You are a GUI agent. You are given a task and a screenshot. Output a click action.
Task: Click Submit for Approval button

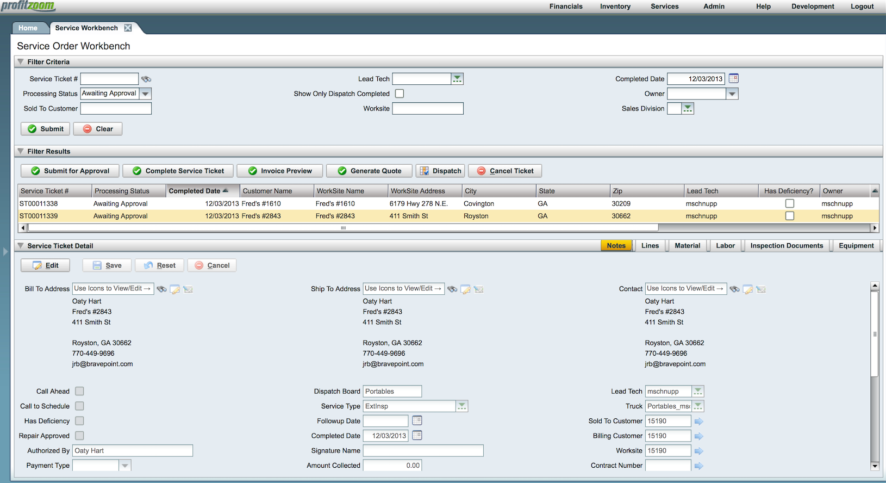[x=70, y=171]
